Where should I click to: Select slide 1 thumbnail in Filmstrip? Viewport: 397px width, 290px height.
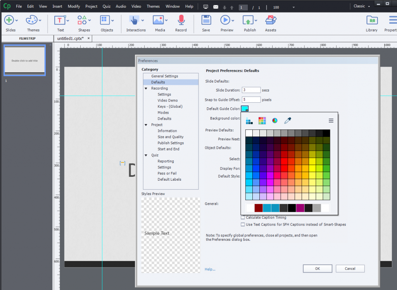[x=24, y=60]
